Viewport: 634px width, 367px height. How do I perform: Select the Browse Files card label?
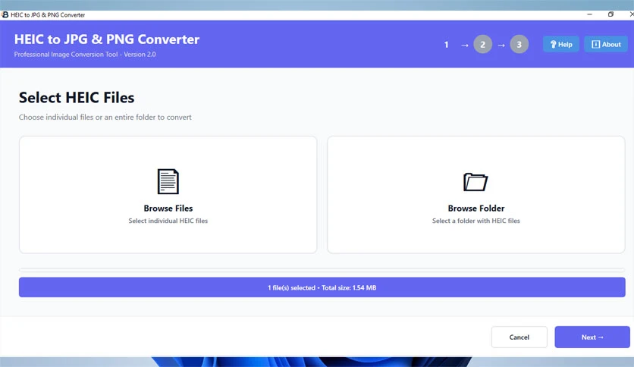point(168,209)
